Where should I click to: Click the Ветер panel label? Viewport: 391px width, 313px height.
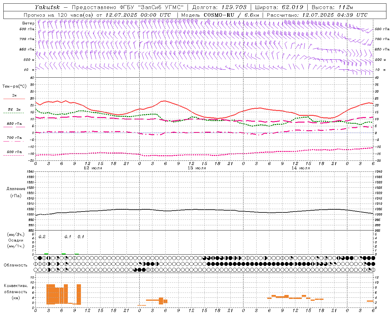(x=28, y=23)
